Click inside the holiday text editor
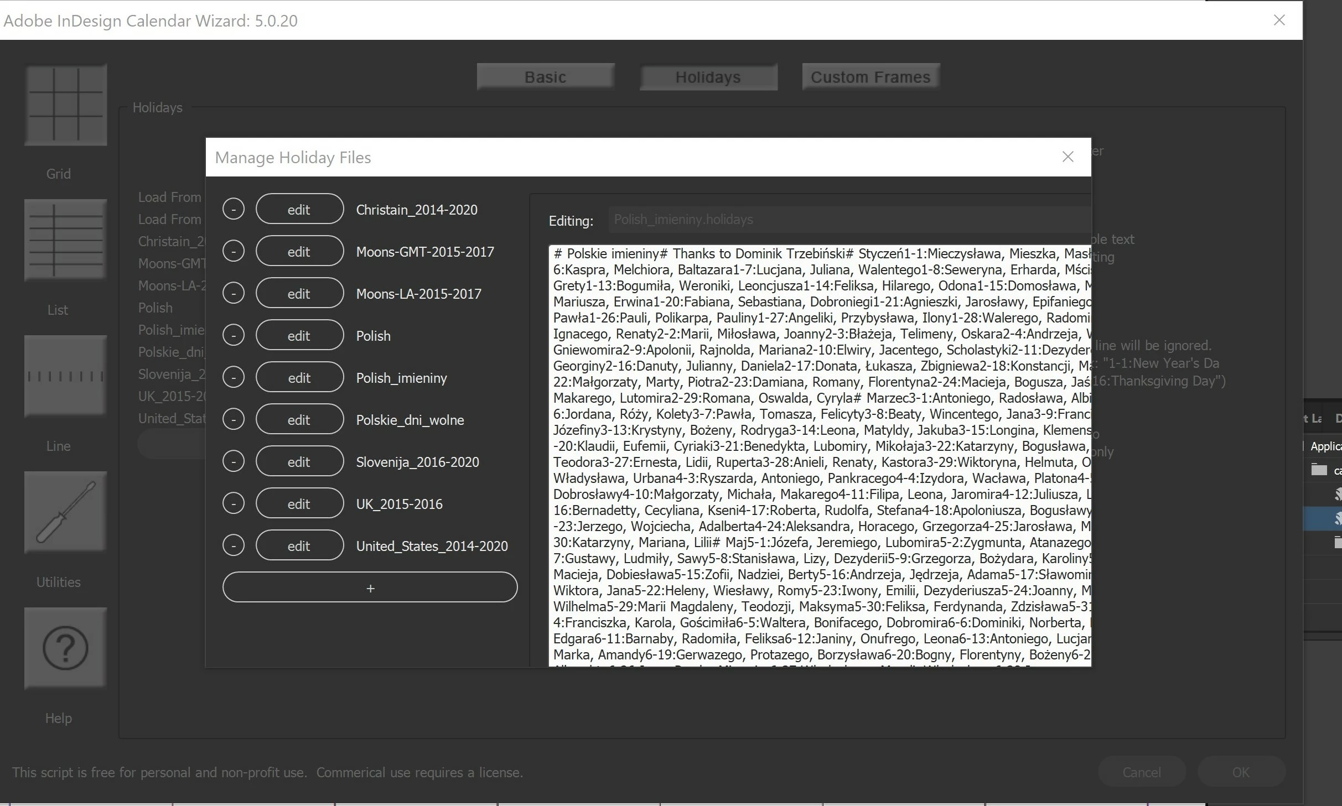This screenshot has width=1342, height=806. [819, 454]
